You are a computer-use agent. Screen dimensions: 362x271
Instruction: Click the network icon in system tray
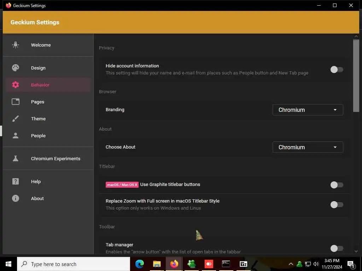click(308, 264)
